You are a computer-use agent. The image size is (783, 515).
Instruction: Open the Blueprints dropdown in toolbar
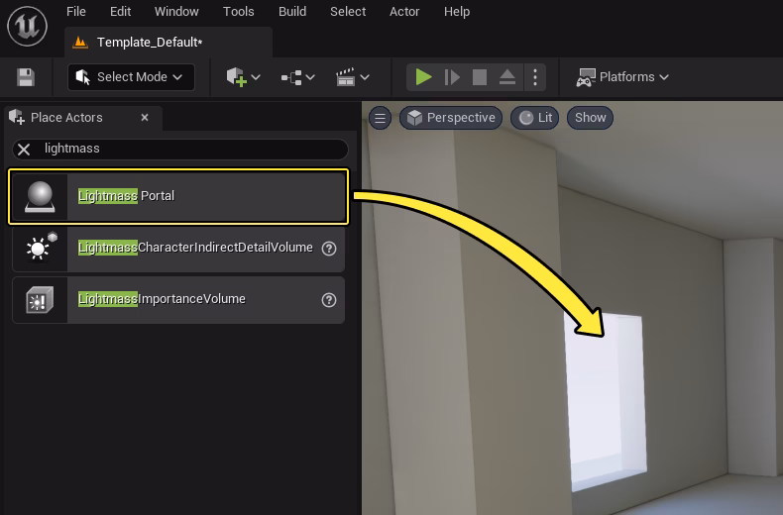(297, 77)
